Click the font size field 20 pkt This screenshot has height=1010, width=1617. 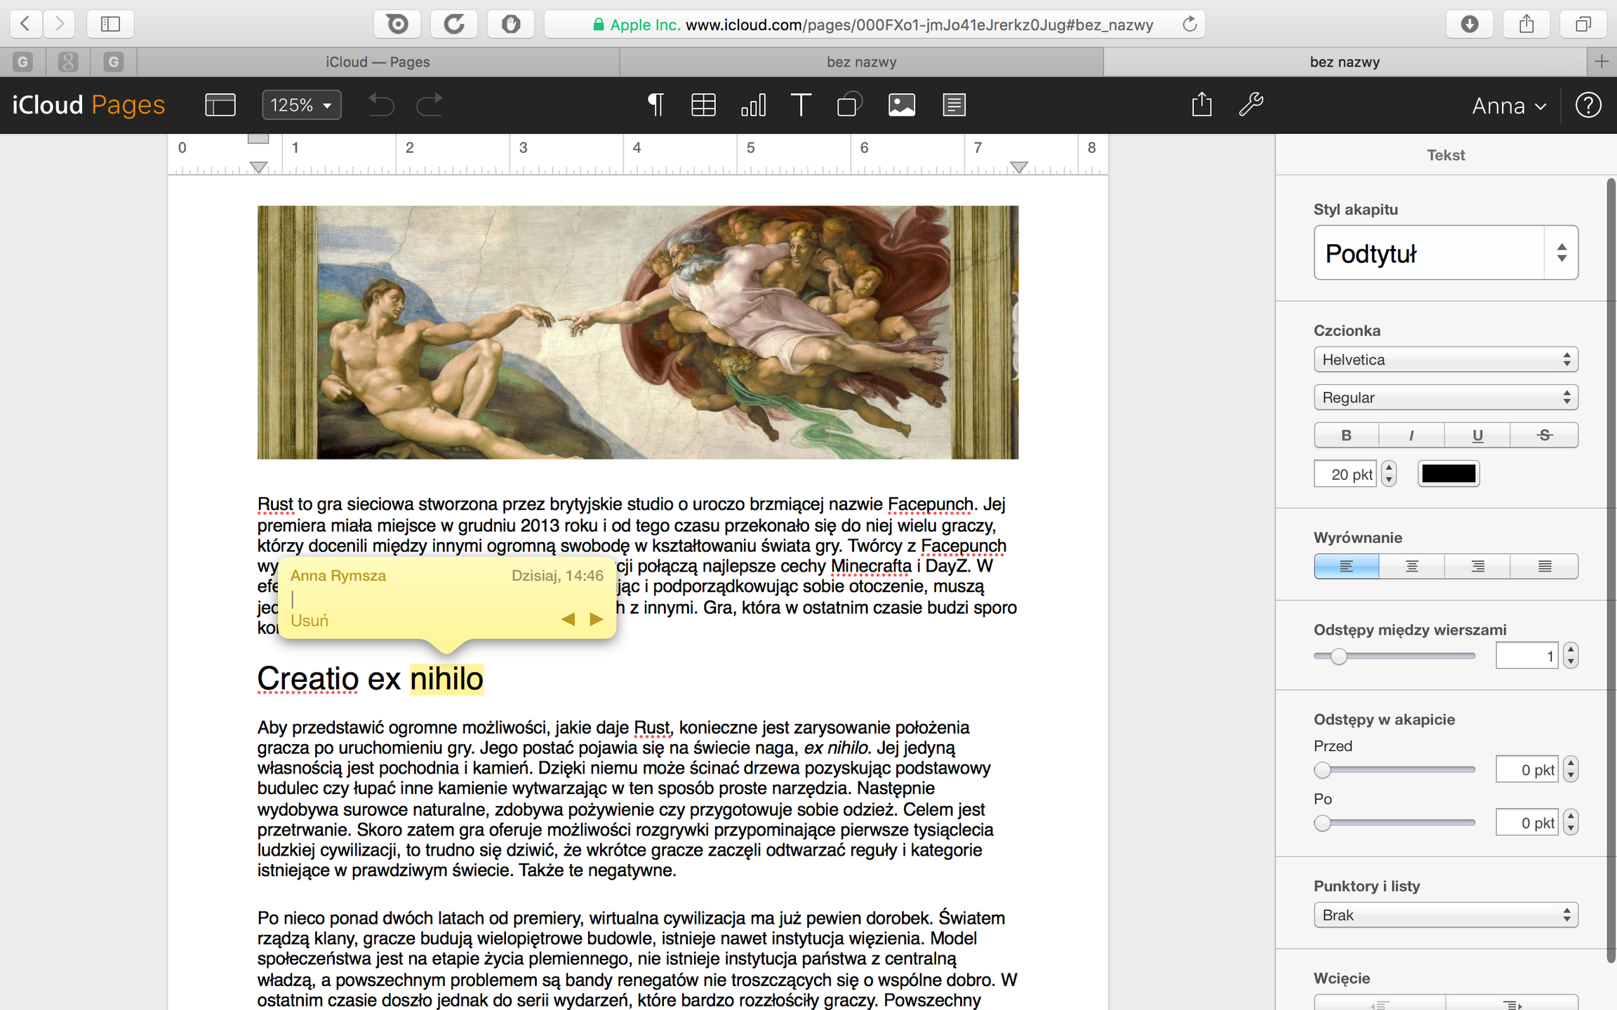point(1345,473)
